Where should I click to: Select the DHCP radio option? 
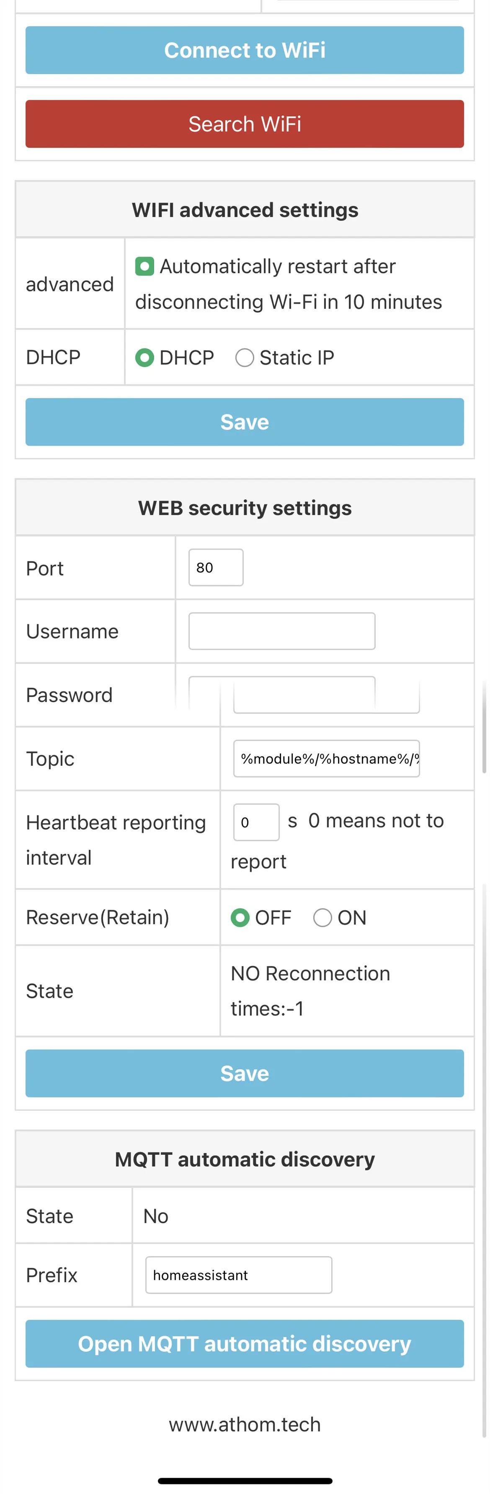[144, 357]
